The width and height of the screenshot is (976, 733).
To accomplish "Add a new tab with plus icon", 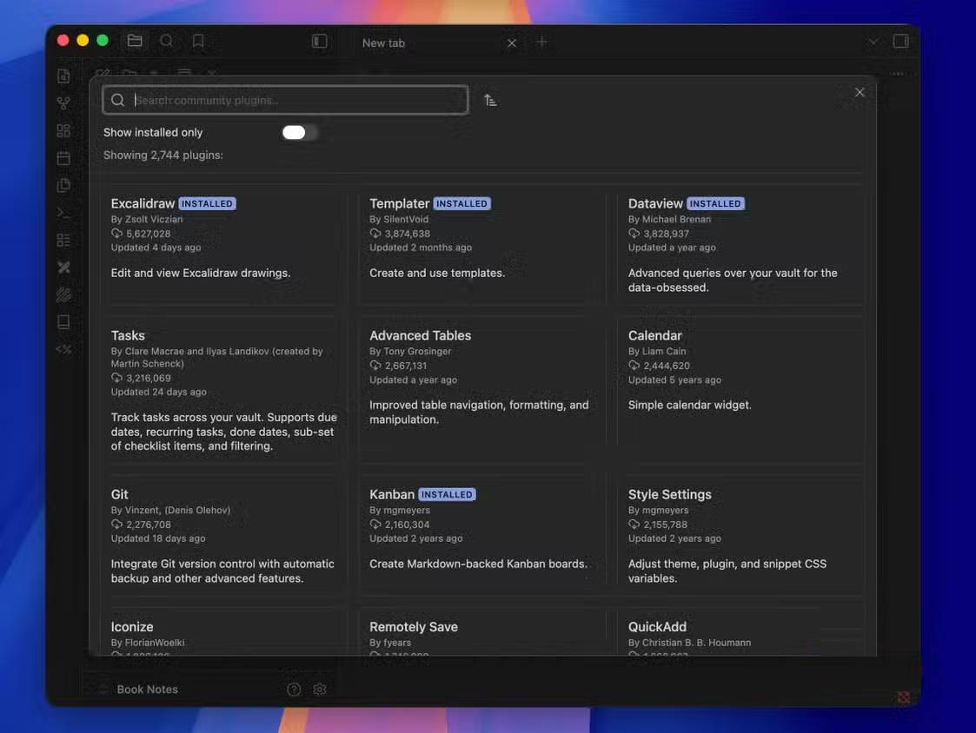I will pyautogui.click(x=542, y=42).
